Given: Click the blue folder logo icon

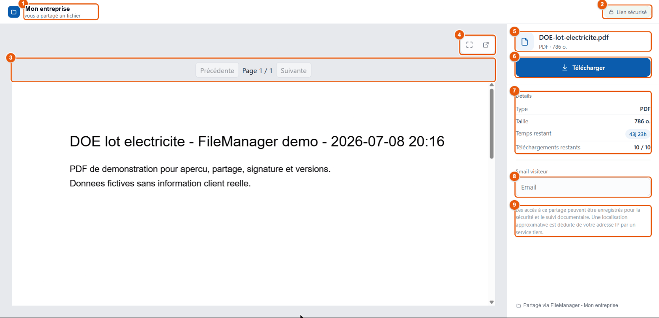Looking at the screenshot, I should [x=14, y=12].
